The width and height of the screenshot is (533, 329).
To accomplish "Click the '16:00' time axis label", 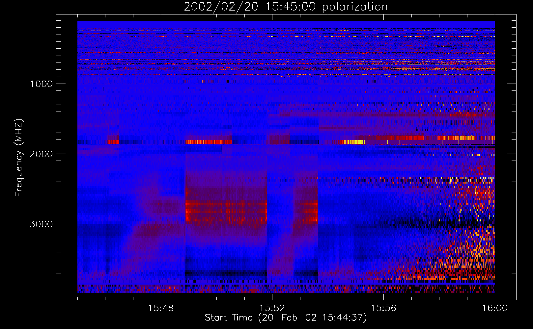I will (495, 308).
